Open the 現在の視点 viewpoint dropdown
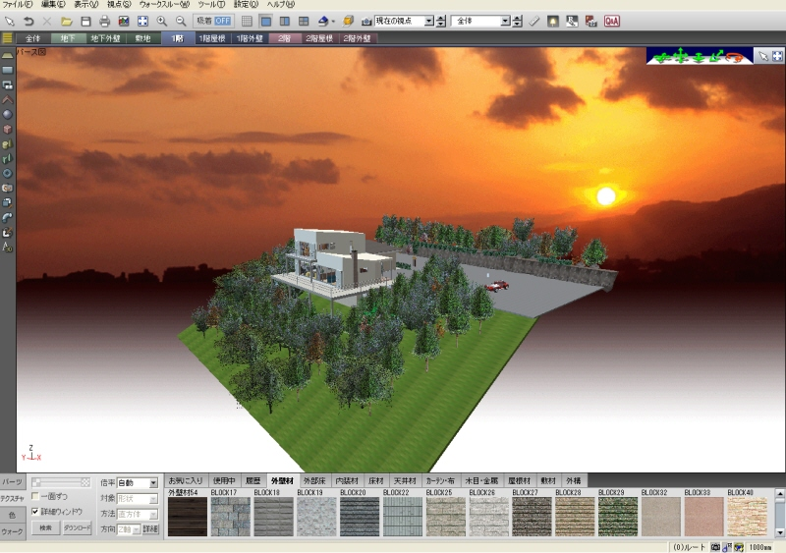Screen dimensions: 786x553 pyautogui.click(x=428, y=21)
